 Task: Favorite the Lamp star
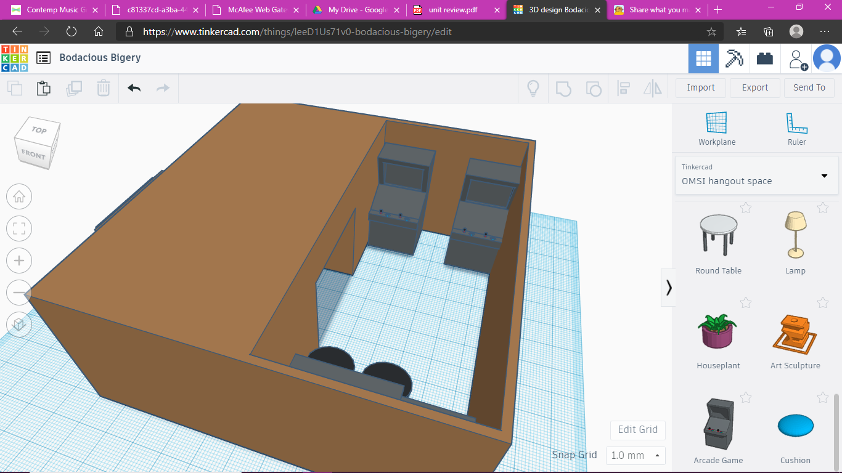[x=823, y=208]
